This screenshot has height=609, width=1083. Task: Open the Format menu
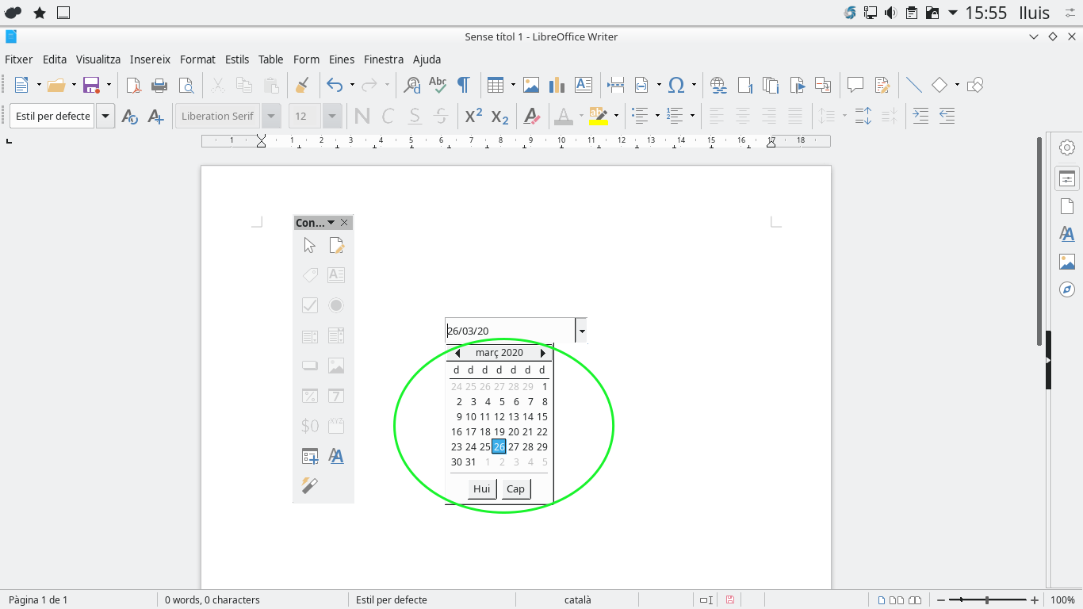pyautogui.click(x=197, y=59)
